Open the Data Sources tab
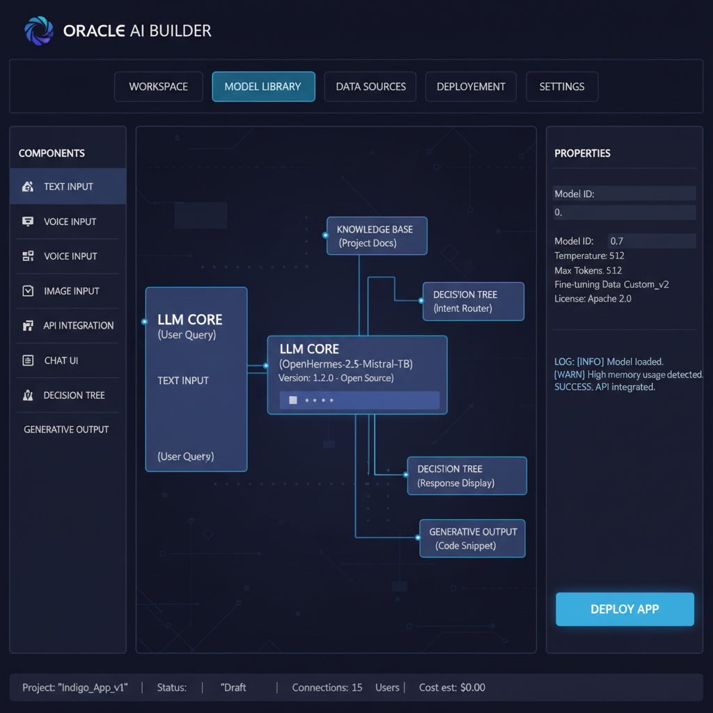 point(370,86)
